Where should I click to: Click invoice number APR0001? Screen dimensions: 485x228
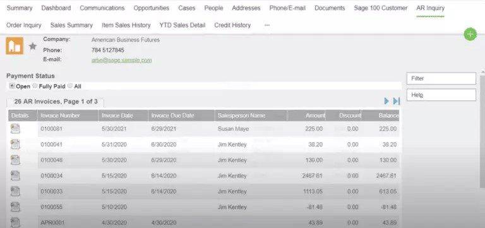[52, 223]
